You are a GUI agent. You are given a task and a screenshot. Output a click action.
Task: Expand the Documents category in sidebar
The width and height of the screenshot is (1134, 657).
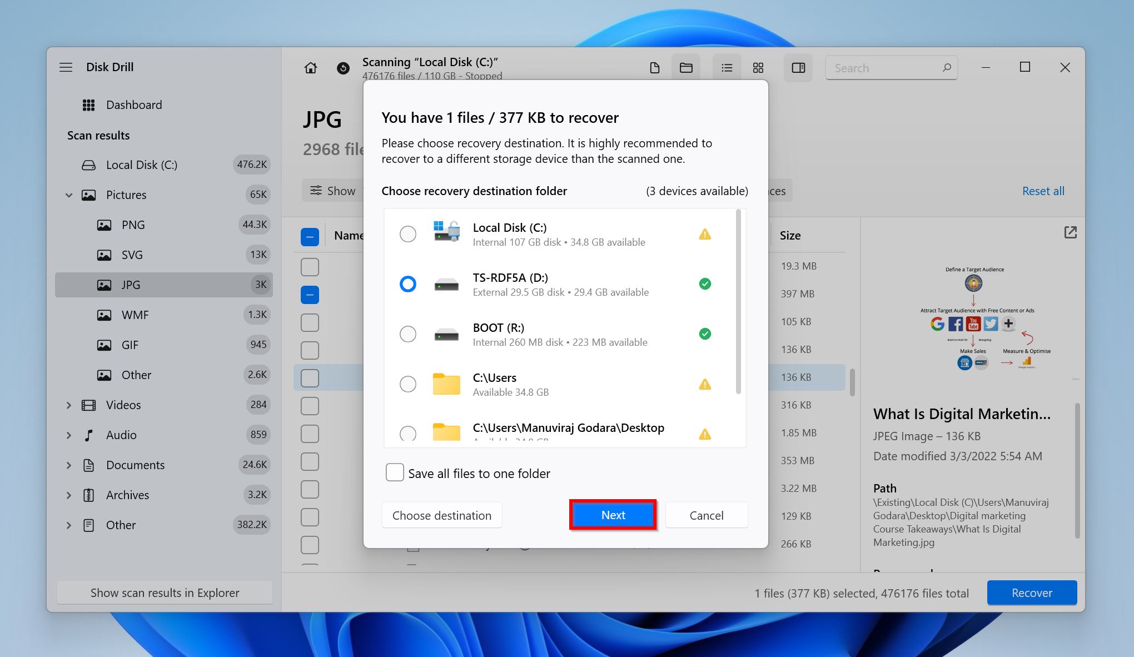tap(69, 464)
